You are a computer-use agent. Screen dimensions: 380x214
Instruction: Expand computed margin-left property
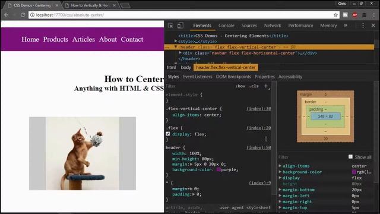[280, 196]
